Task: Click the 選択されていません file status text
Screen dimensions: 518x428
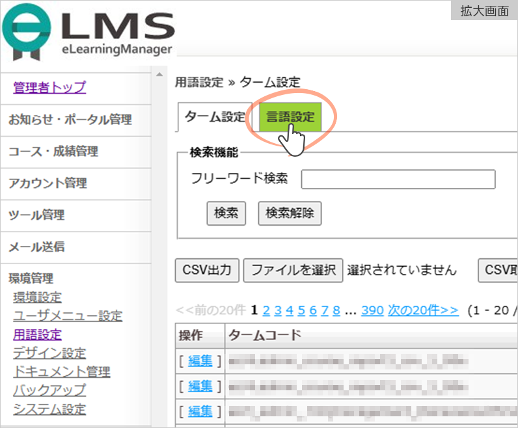Action: [x=402, y=270]
